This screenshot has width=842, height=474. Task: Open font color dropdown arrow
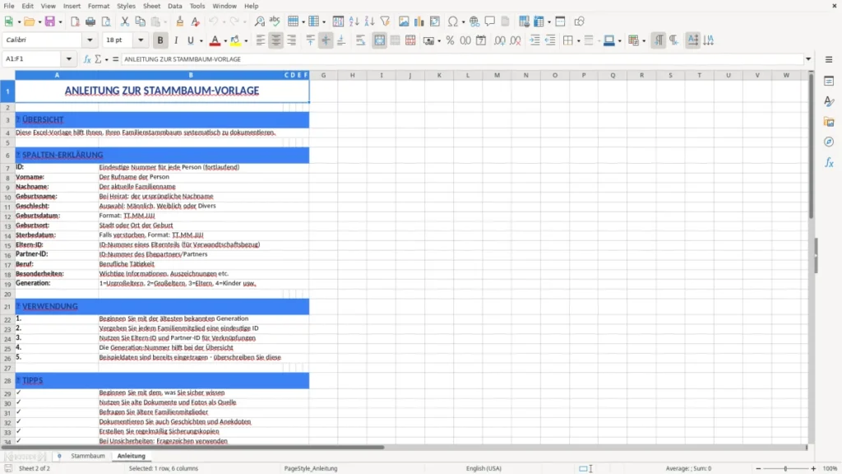pyautogui.click(x=225, y=41)
